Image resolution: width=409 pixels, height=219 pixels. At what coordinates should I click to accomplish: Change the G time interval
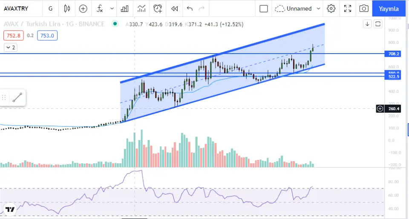(51, 9)
